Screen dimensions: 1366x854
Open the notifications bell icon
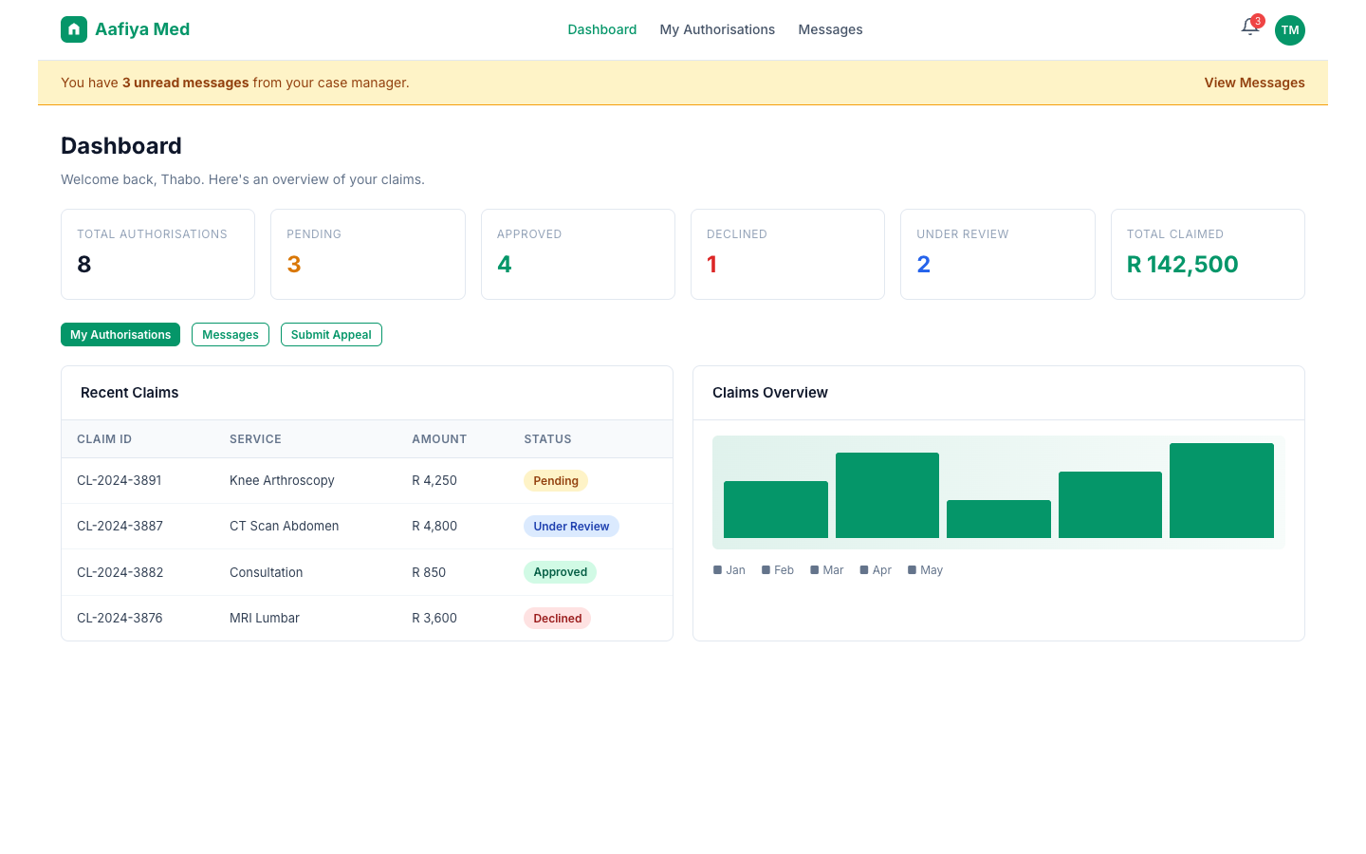(1250, 28)
